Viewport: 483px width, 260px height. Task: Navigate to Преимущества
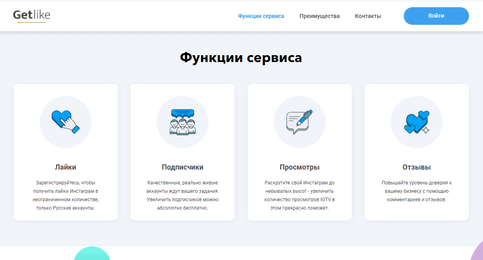point(319,16)
